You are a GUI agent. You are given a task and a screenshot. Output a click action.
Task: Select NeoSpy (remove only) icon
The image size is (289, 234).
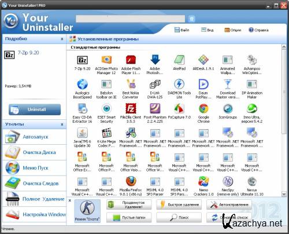[x=228, y=181]
